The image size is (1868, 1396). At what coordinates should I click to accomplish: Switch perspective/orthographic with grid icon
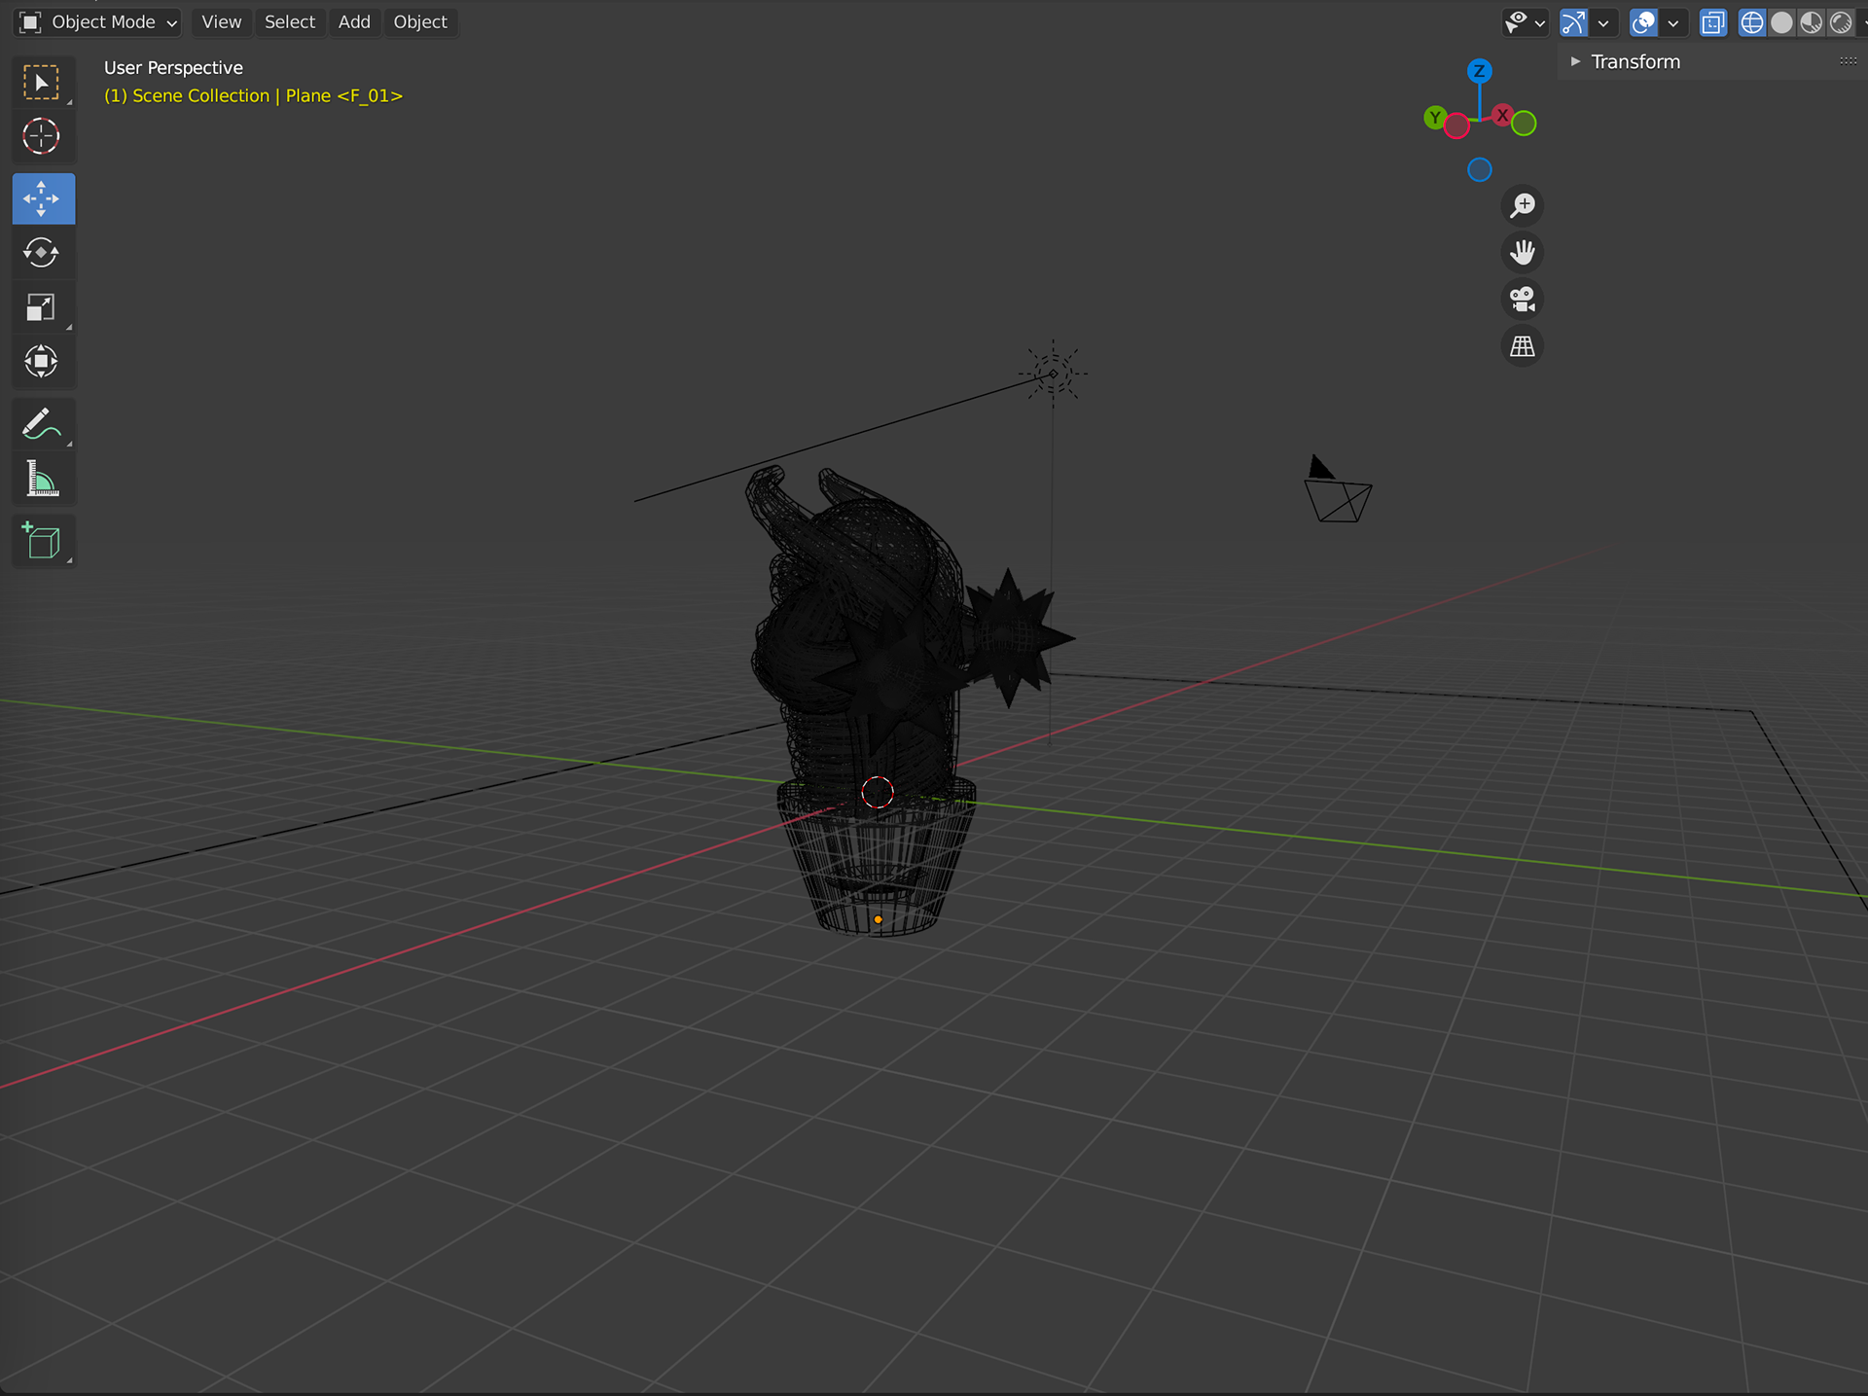pos(1523,345)
